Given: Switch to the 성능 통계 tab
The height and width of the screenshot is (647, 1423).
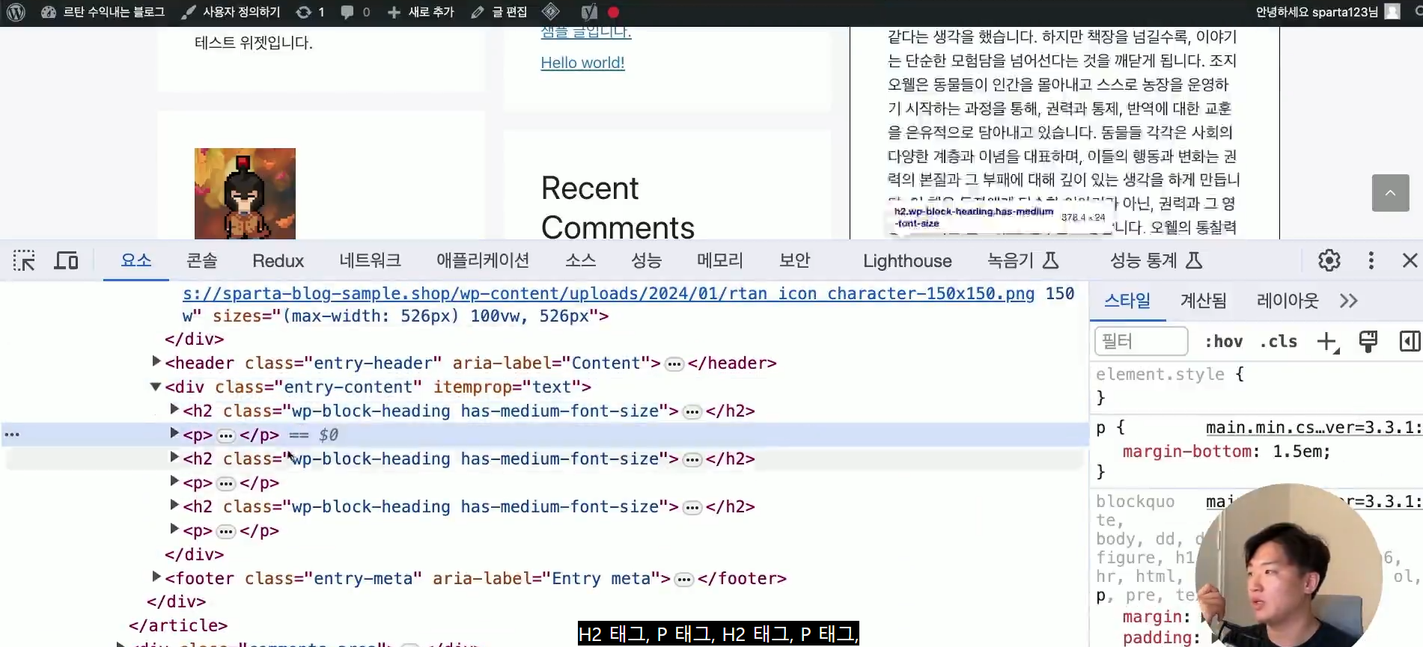Looking at the screenshot, I should coord(1156,260).
